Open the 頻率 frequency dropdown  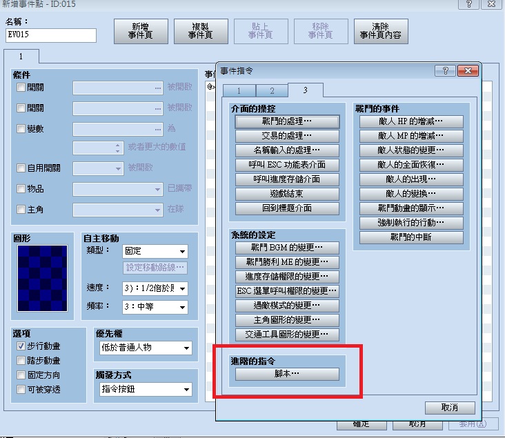coord(155,307)
